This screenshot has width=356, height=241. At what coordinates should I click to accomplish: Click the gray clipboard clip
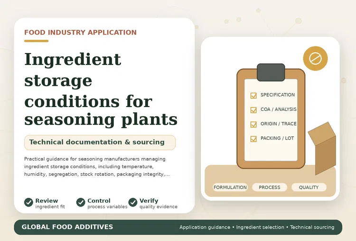pyautogui.click(x=271, y=72)
